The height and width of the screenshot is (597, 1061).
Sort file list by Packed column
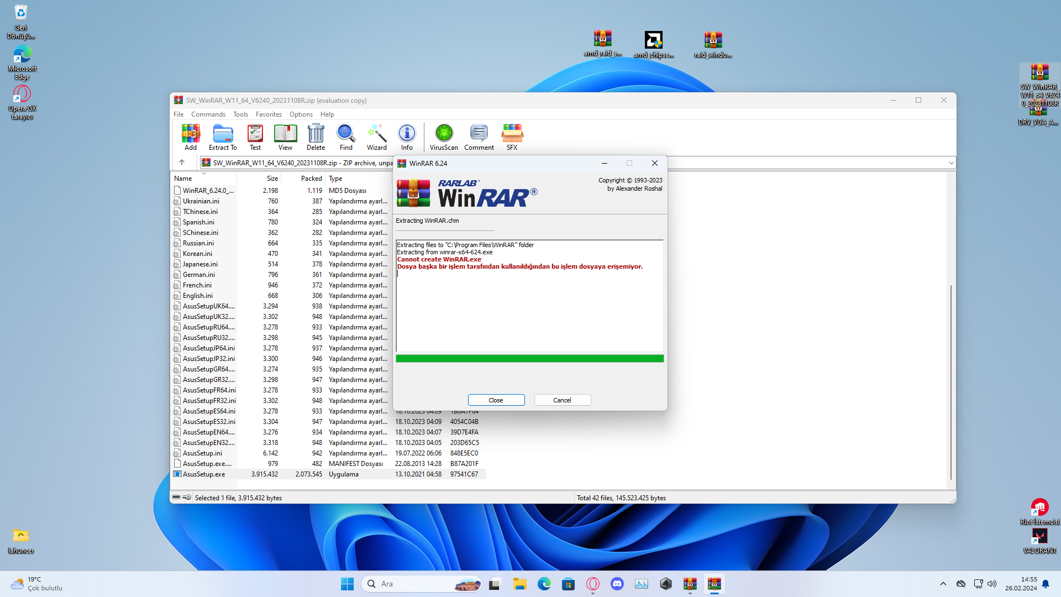tap(303, 179)
